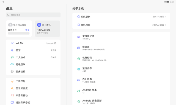Screen dimensions: 176x105
Task: Click the status bar battery icon
Action: pos(168,2)
